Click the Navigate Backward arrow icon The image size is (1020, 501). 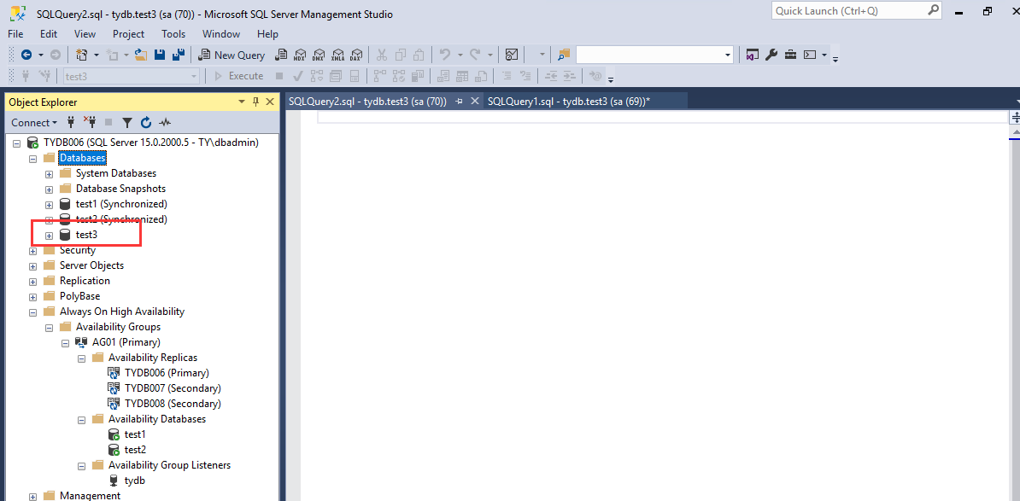26,55
